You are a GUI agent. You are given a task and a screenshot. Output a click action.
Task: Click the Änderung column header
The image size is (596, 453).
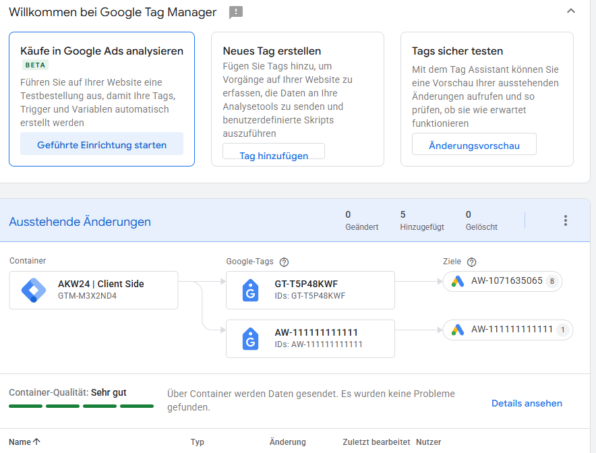click(287, 442)
